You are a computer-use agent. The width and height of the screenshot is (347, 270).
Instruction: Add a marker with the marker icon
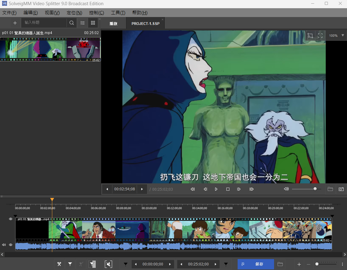pyautogui.click(x=70, y=264)
